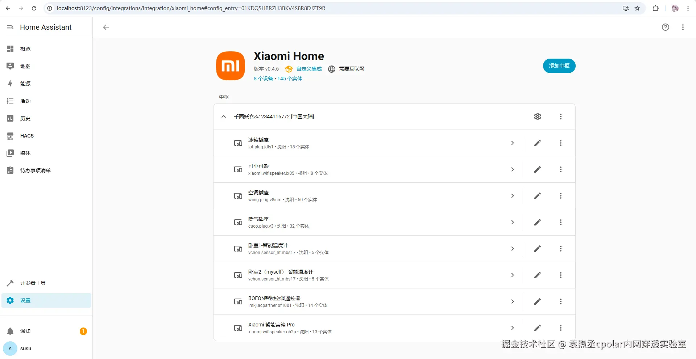This screenshot has width=696, height=359.
Task: Reload the page in the browser
Action: tap(34, 8)
